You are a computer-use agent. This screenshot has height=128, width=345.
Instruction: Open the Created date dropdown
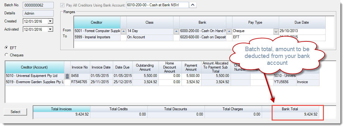pyautogui.click(x=50, y=21)
